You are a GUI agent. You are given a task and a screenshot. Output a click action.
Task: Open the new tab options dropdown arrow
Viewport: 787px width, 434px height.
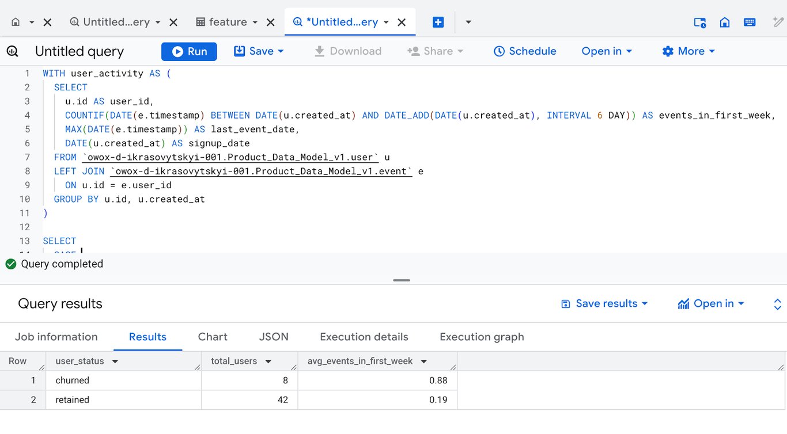468,22
